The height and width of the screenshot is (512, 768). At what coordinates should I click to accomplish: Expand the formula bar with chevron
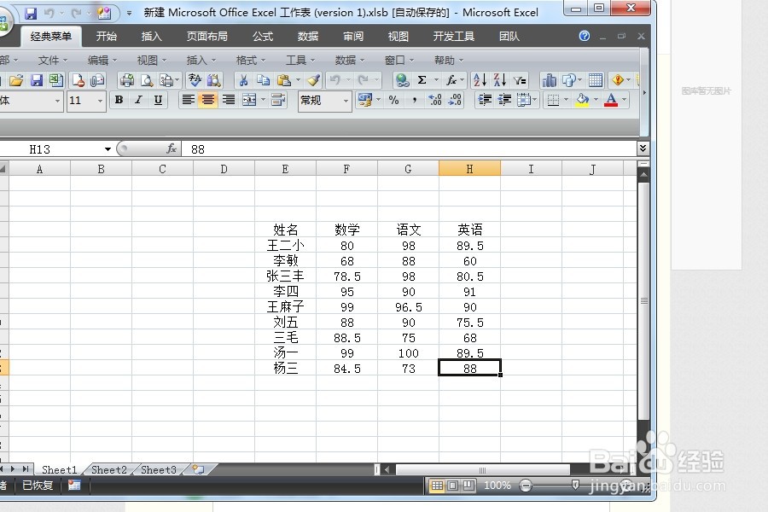click(x=643, y=148)
